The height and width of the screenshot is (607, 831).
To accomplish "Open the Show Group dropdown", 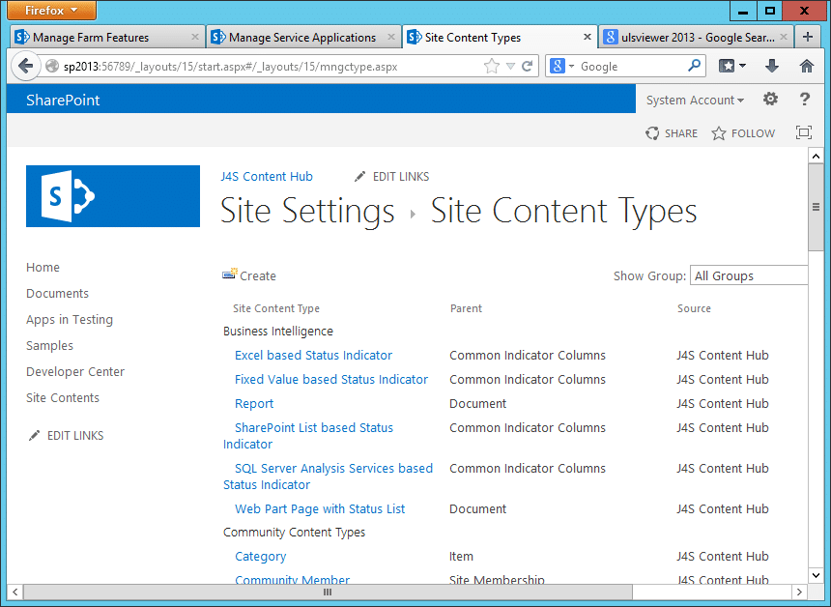I will tap(748, 275).
